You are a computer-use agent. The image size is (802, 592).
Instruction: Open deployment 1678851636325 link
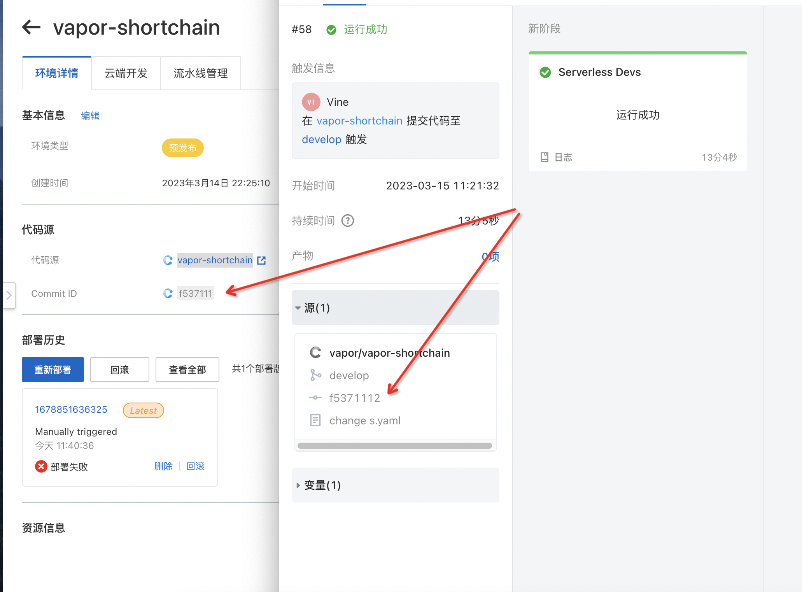[71, 410]
